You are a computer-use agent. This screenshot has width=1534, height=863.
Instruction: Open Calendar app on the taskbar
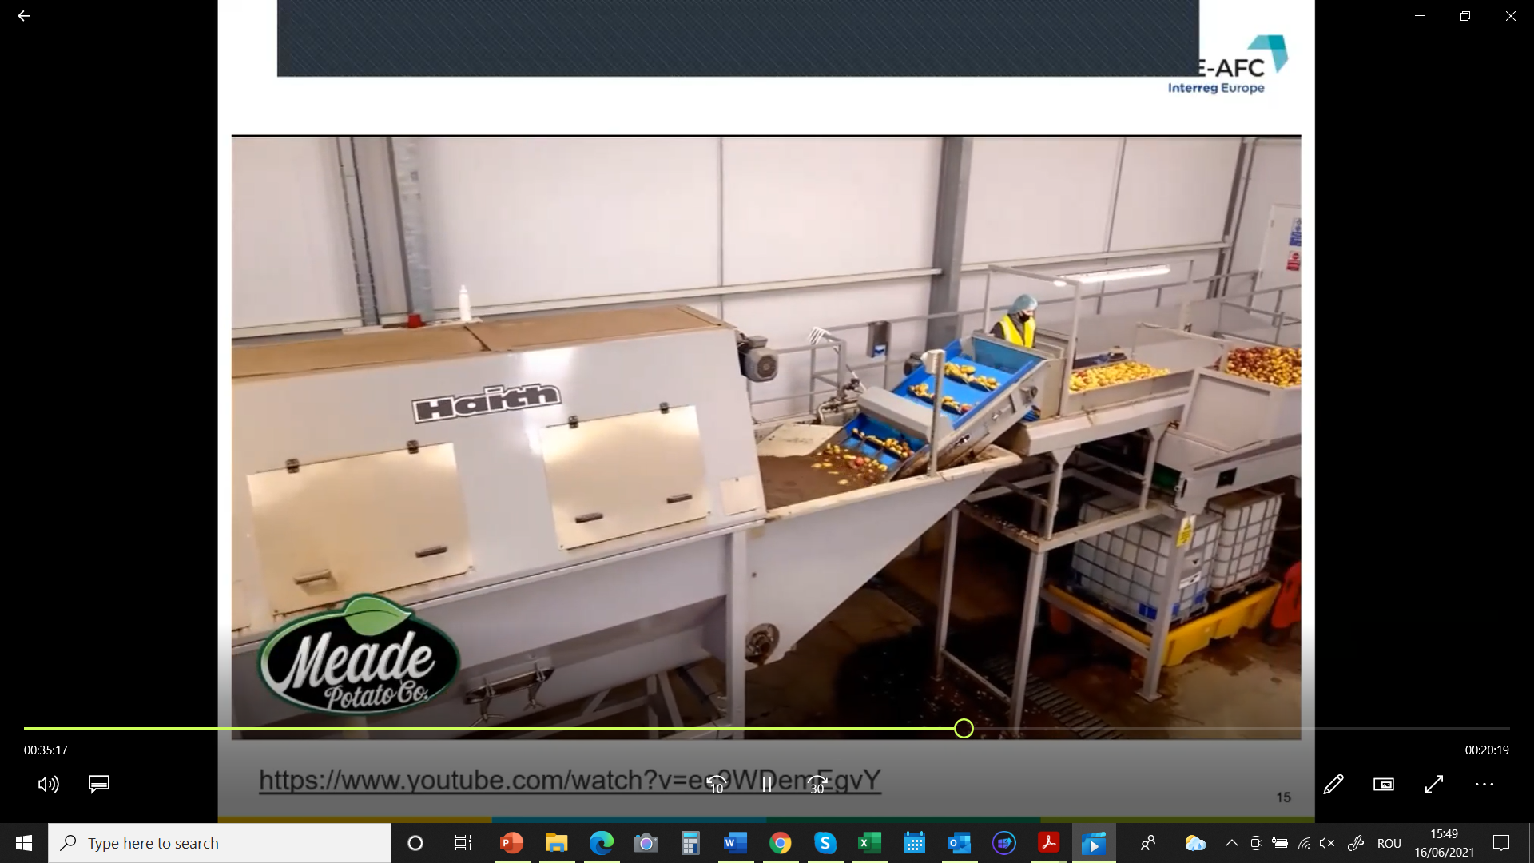pos(915,843)
